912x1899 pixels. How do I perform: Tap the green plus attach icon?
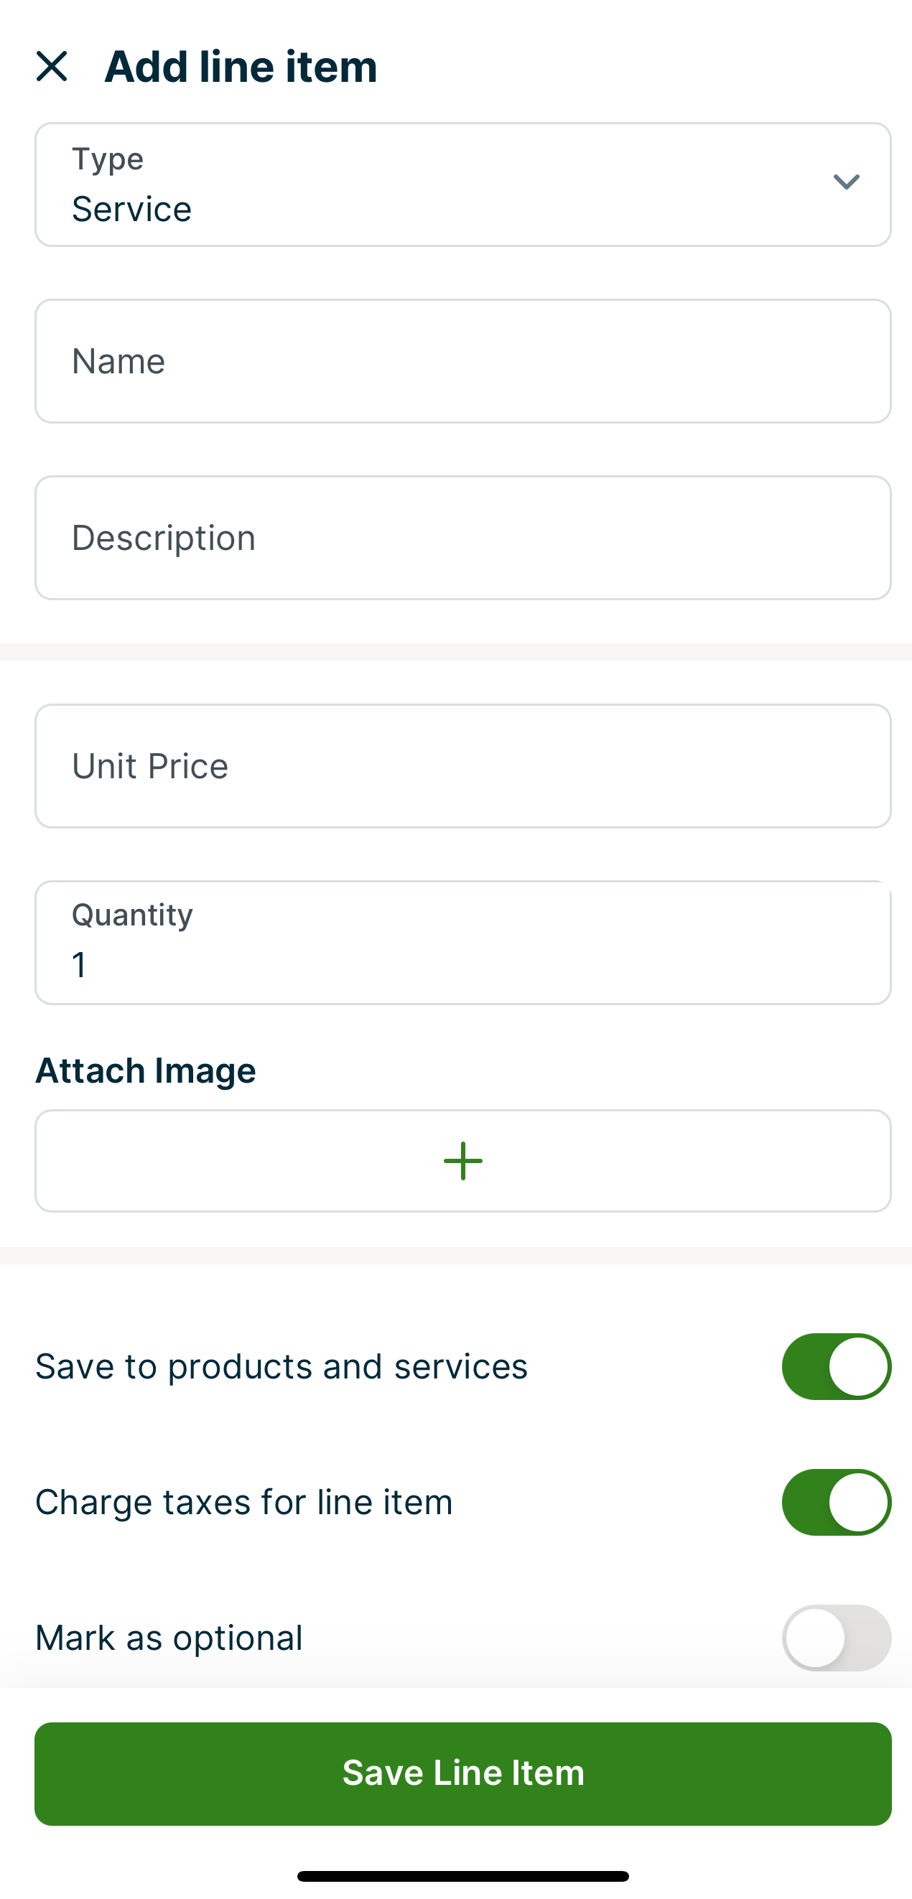coord(463,1161)
